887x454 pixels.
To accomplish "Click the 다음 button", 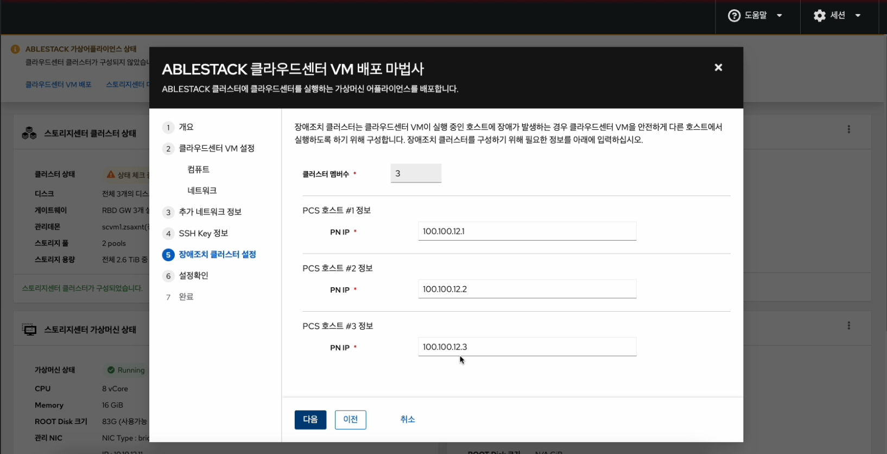I will (311, 420).
